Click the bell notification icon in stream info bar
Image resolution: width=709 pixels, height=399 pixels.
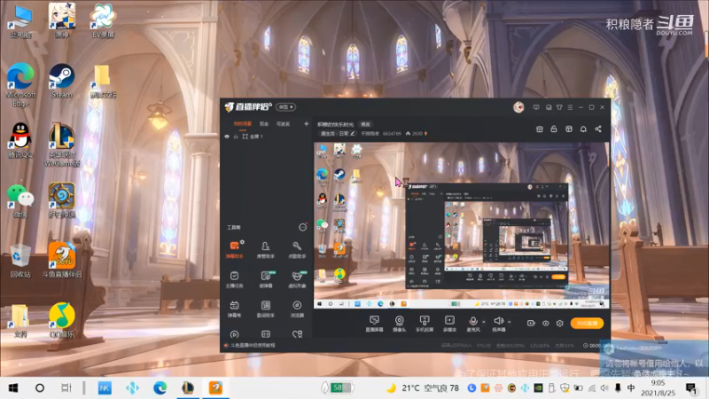[x=583, y=129]
